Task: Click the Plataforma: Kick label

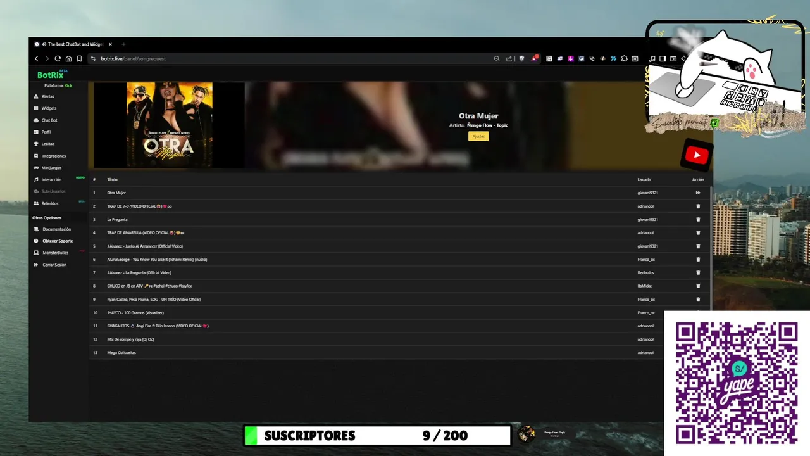Action: (58, 85)
